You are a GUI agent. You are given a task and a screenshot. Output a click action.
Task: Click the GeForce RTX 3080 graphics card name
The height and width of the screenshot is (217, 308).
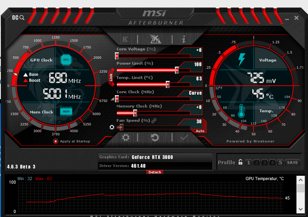click(152, 157)
